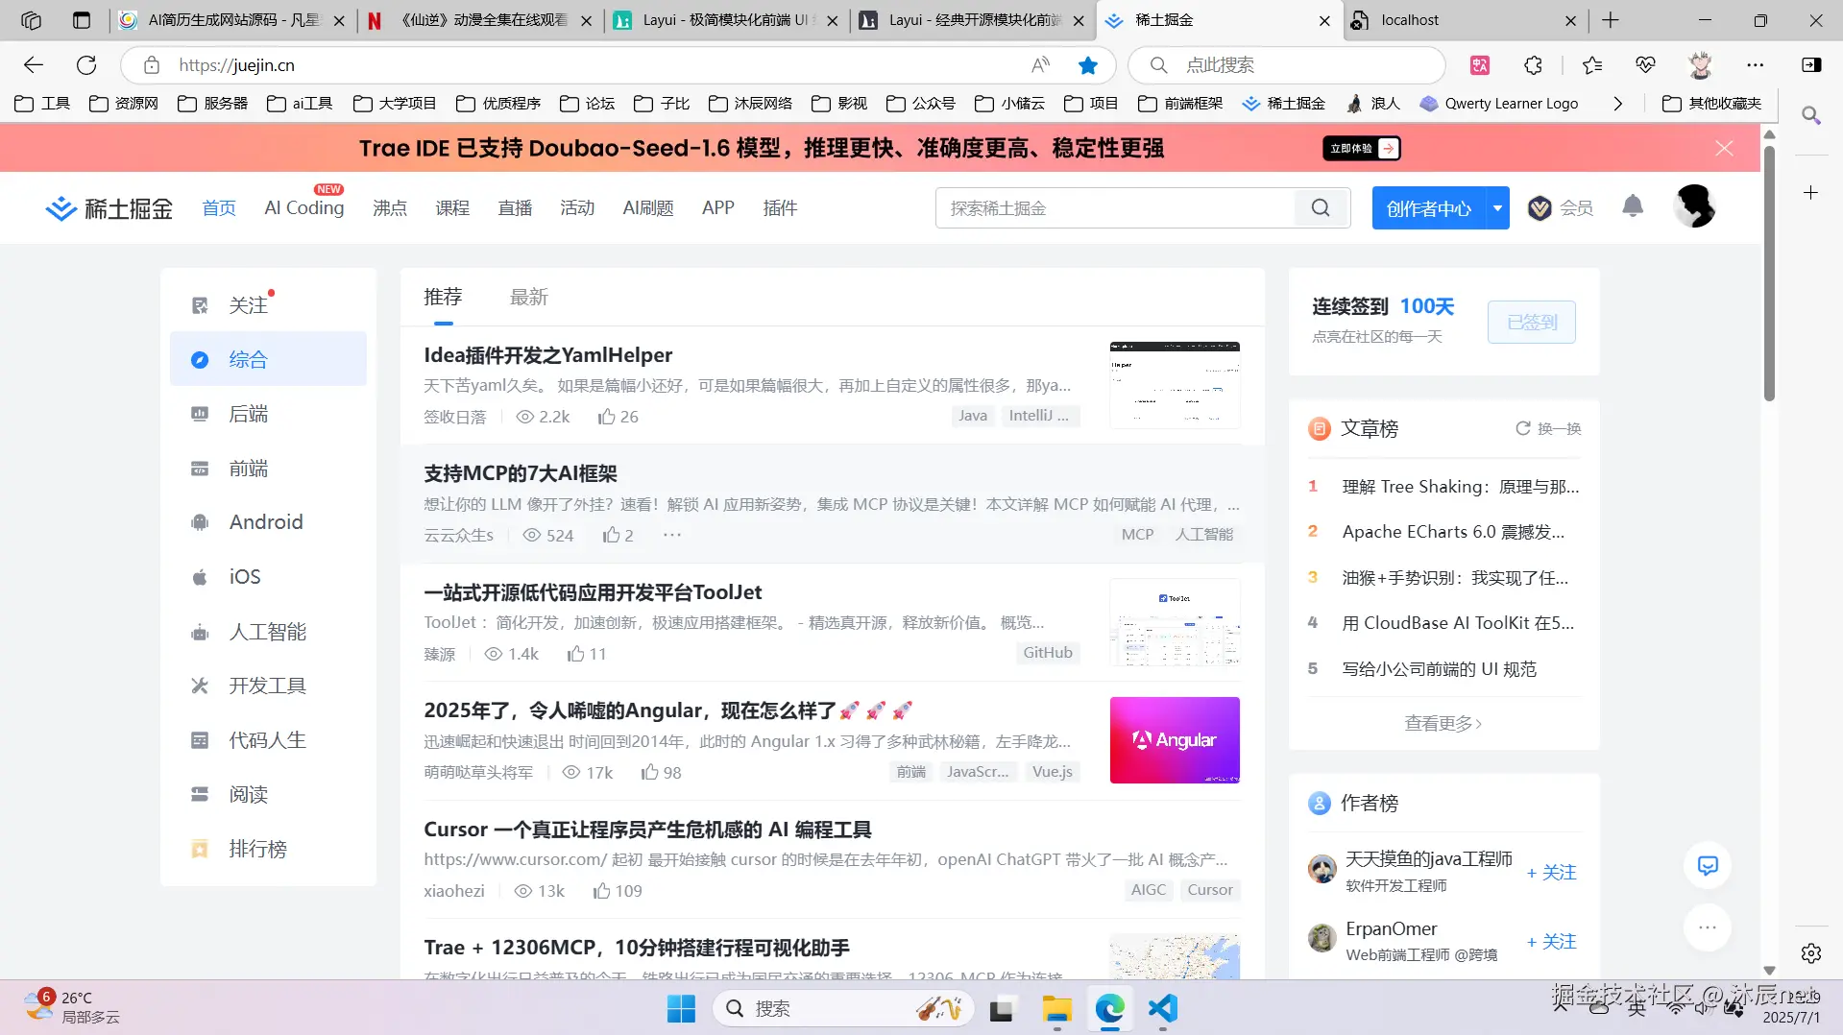Open 查看更多 under the article rankings
The width and height of the screenshot is (1843, 1035).
coord(1441,723)
